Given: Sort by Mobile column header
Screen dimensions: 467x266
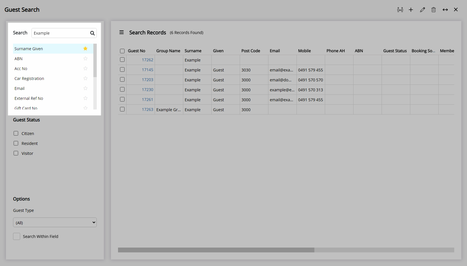Looking at the screenshot, I should [x=304, y=51].
